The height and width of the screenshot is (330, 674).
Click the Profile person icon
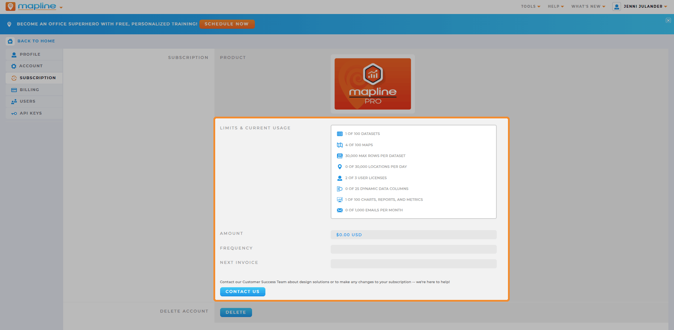14,55
